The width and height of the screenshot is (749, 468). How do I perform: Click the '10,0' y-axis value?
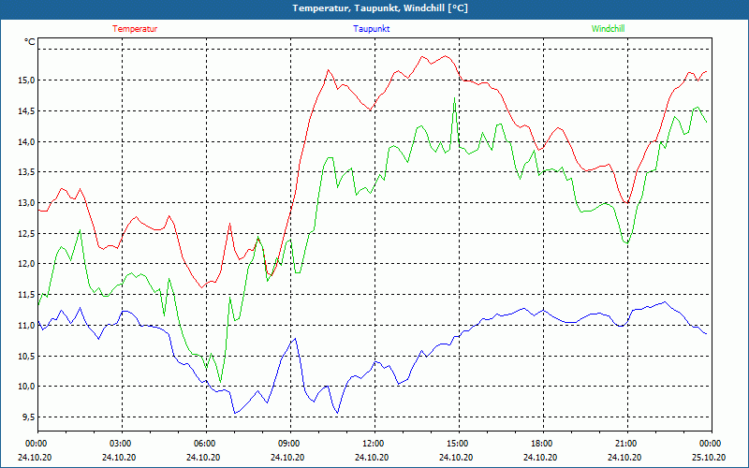coord(27,387)
